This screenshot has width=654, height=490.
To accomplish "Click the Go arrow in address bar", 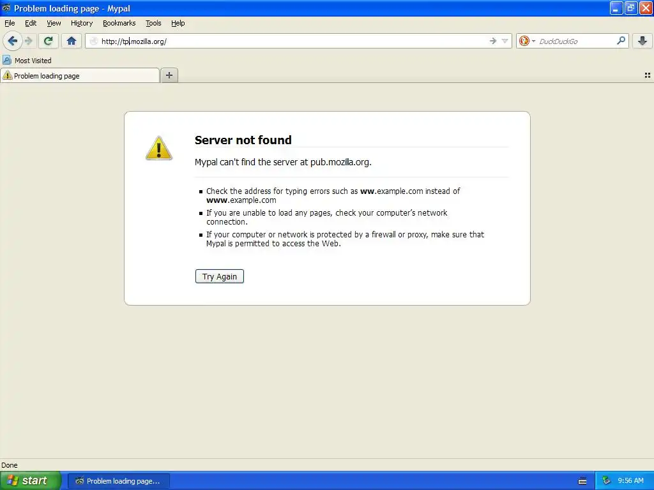I will [x=492, y=41].
